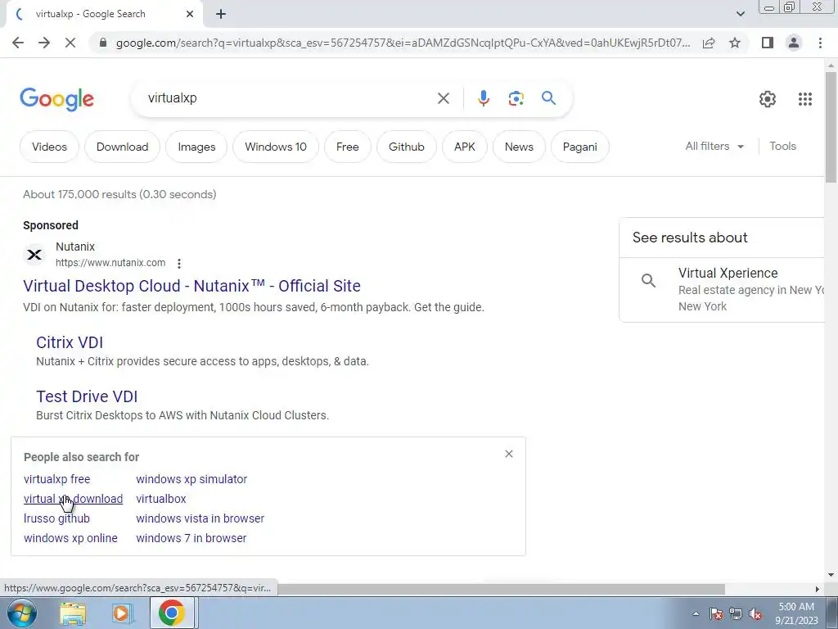Open the Citrix VDI link

click(70, 342)
